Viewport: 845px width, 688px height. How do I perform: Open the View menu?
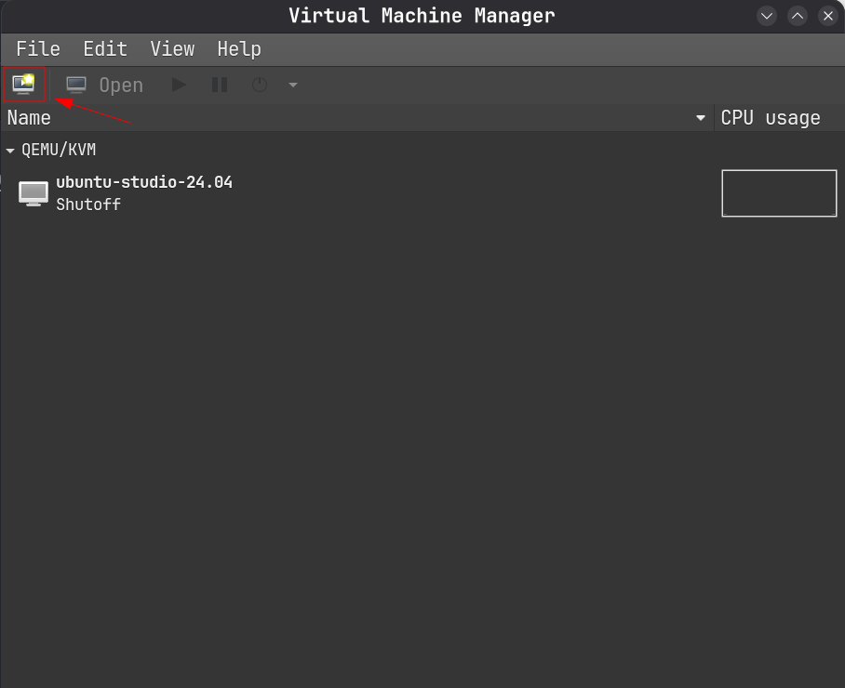click(172, 49)
